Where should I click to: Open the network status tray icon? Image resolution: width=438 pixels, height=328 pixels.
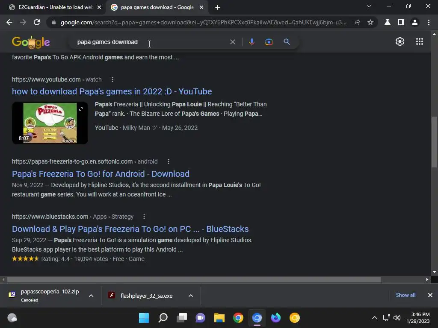[387, 318]
